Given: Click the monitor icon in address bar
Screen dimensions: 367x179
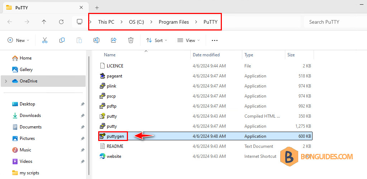Looking at the screenshot, I should (80, 22).
